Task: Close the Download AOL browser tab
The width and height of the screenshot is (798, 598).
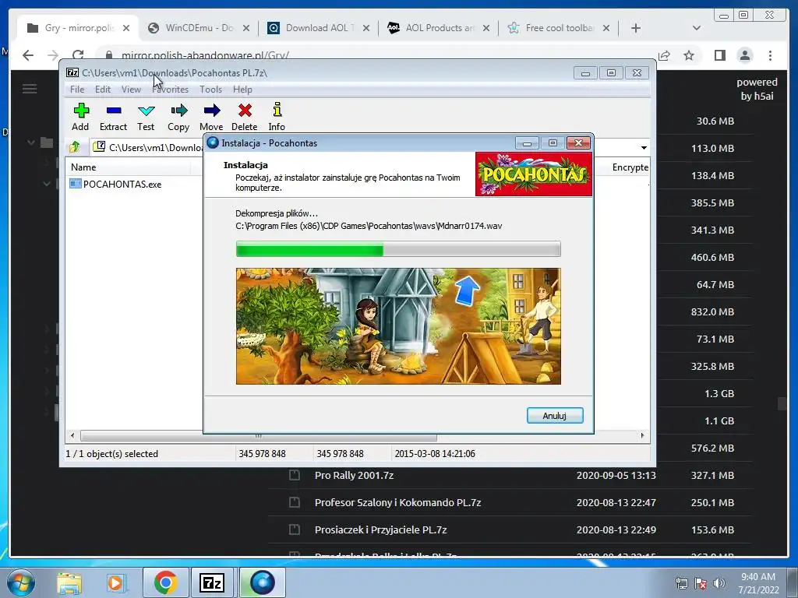Action: point(366,28)
